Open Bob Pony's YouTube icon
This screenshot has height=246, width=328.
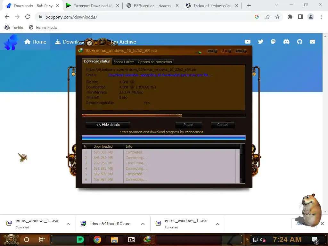click(248, 42)
